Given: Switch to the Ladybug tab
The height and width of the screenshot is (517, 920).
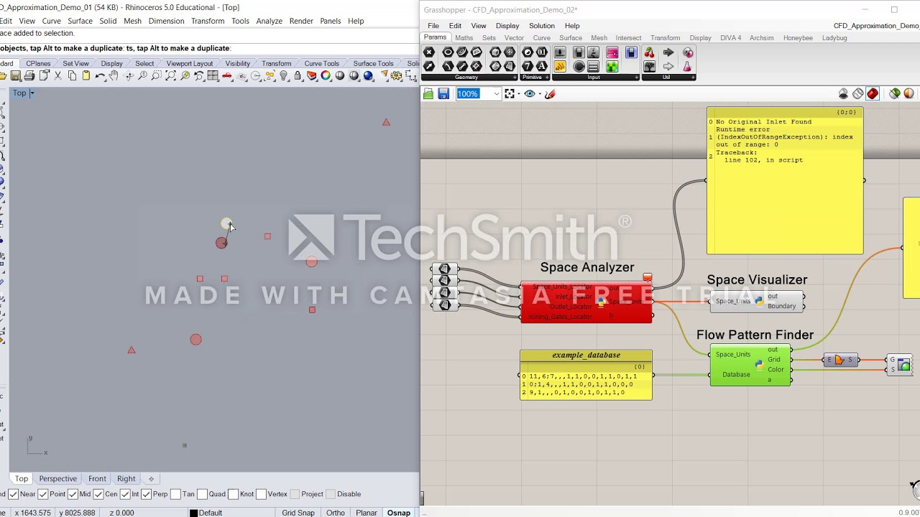Looking at the screenshot, I should [834, 38].
